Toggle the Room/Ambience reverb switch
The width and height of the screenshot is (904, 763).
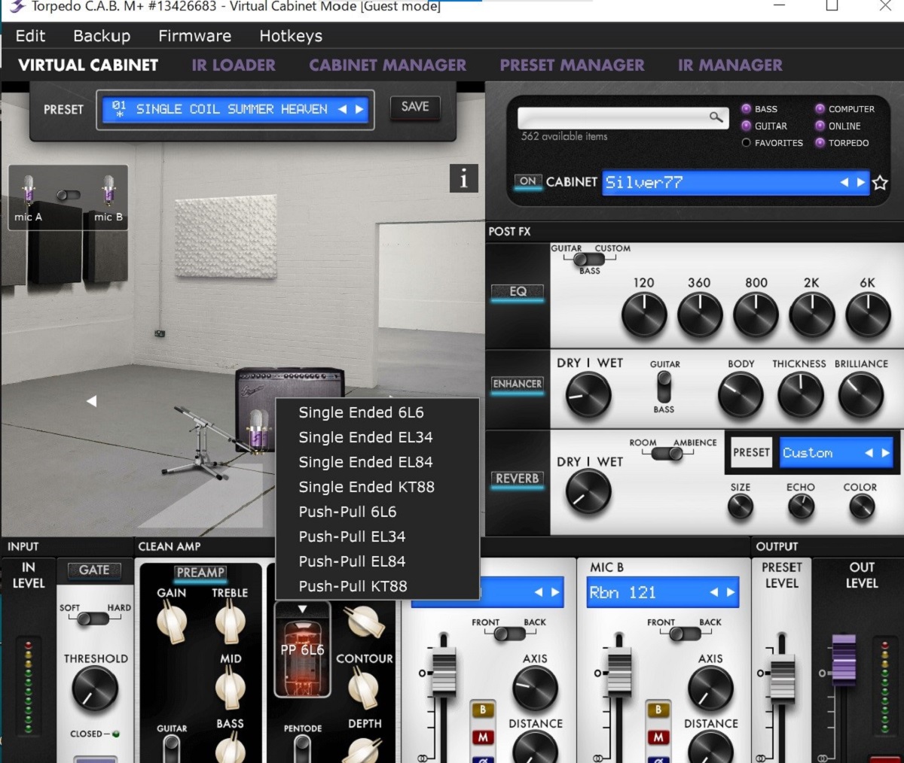pyautogui.click(x=667, y=454)
